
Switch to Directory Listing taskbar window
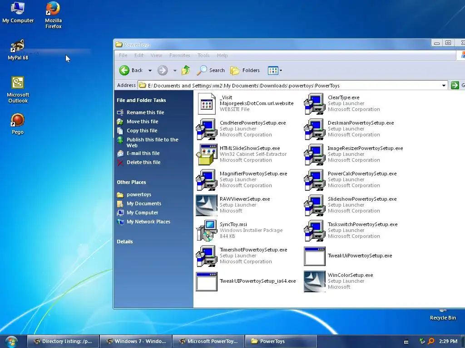click(63, 341)
